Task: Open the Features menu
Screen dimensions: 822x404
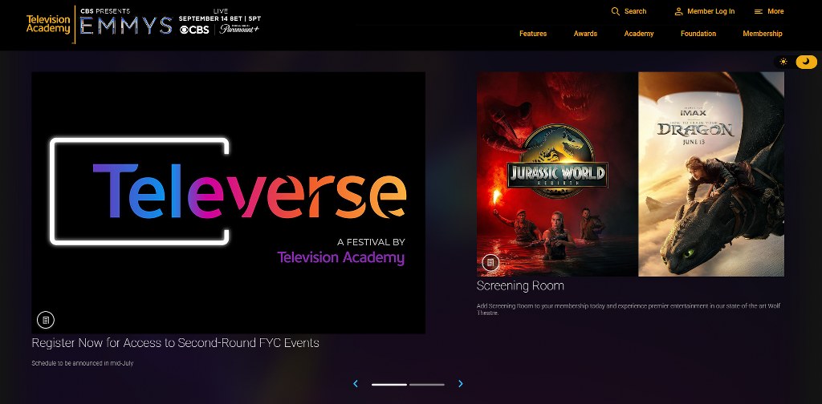Action: pyautogui.click(x=533, y=34)
